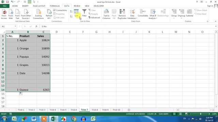This screenshot has width=218, height=122.
Task: Click the Connections button
Action: (x=60, y=10)
